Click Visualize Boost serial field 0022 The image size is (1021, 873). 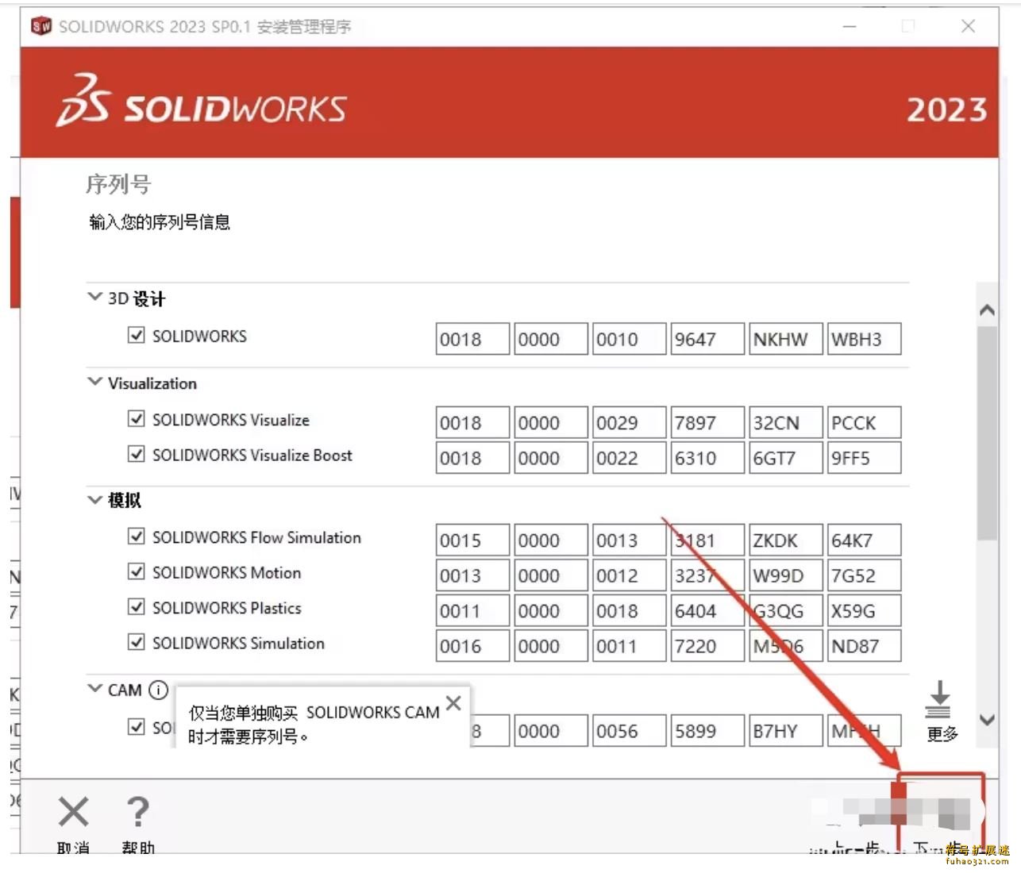pos(630,458)
